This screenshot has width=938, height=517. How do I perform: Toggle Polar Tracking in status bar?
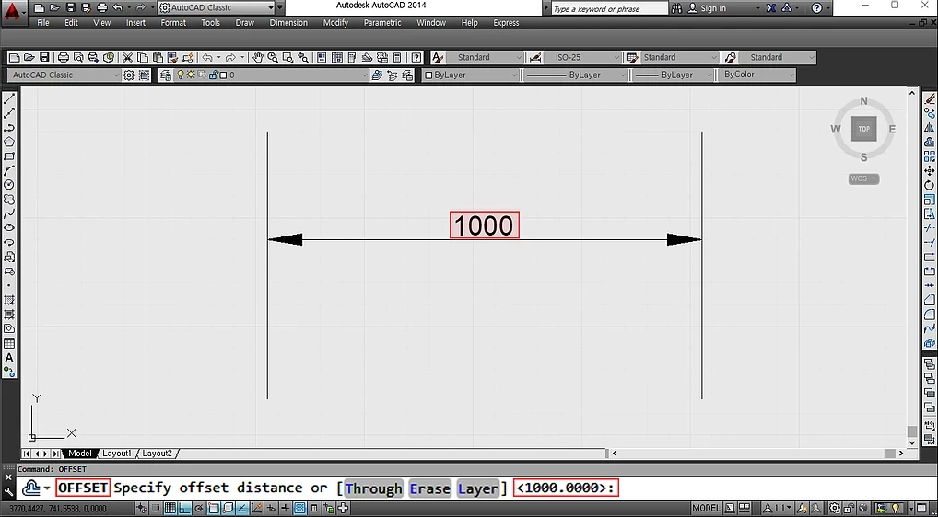coord(199,509)
